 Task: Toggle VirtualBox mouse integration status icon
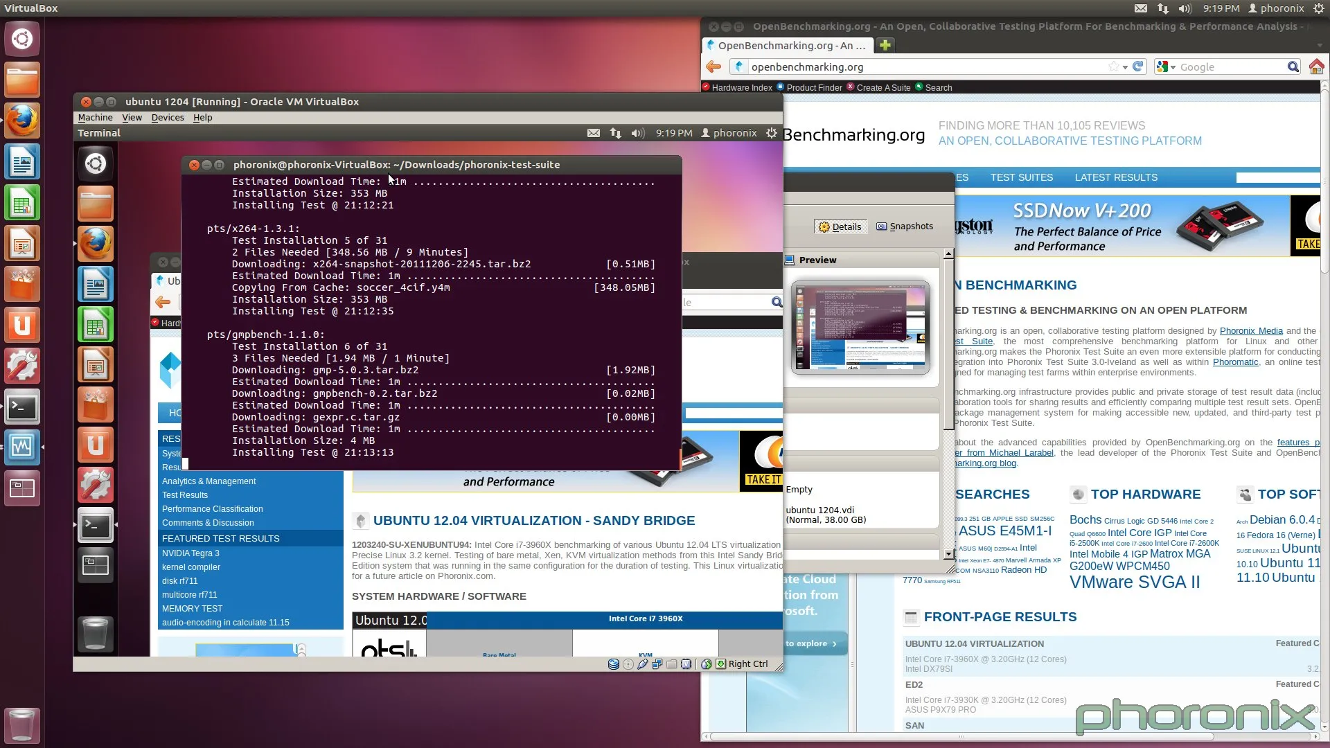coord(706,664)
